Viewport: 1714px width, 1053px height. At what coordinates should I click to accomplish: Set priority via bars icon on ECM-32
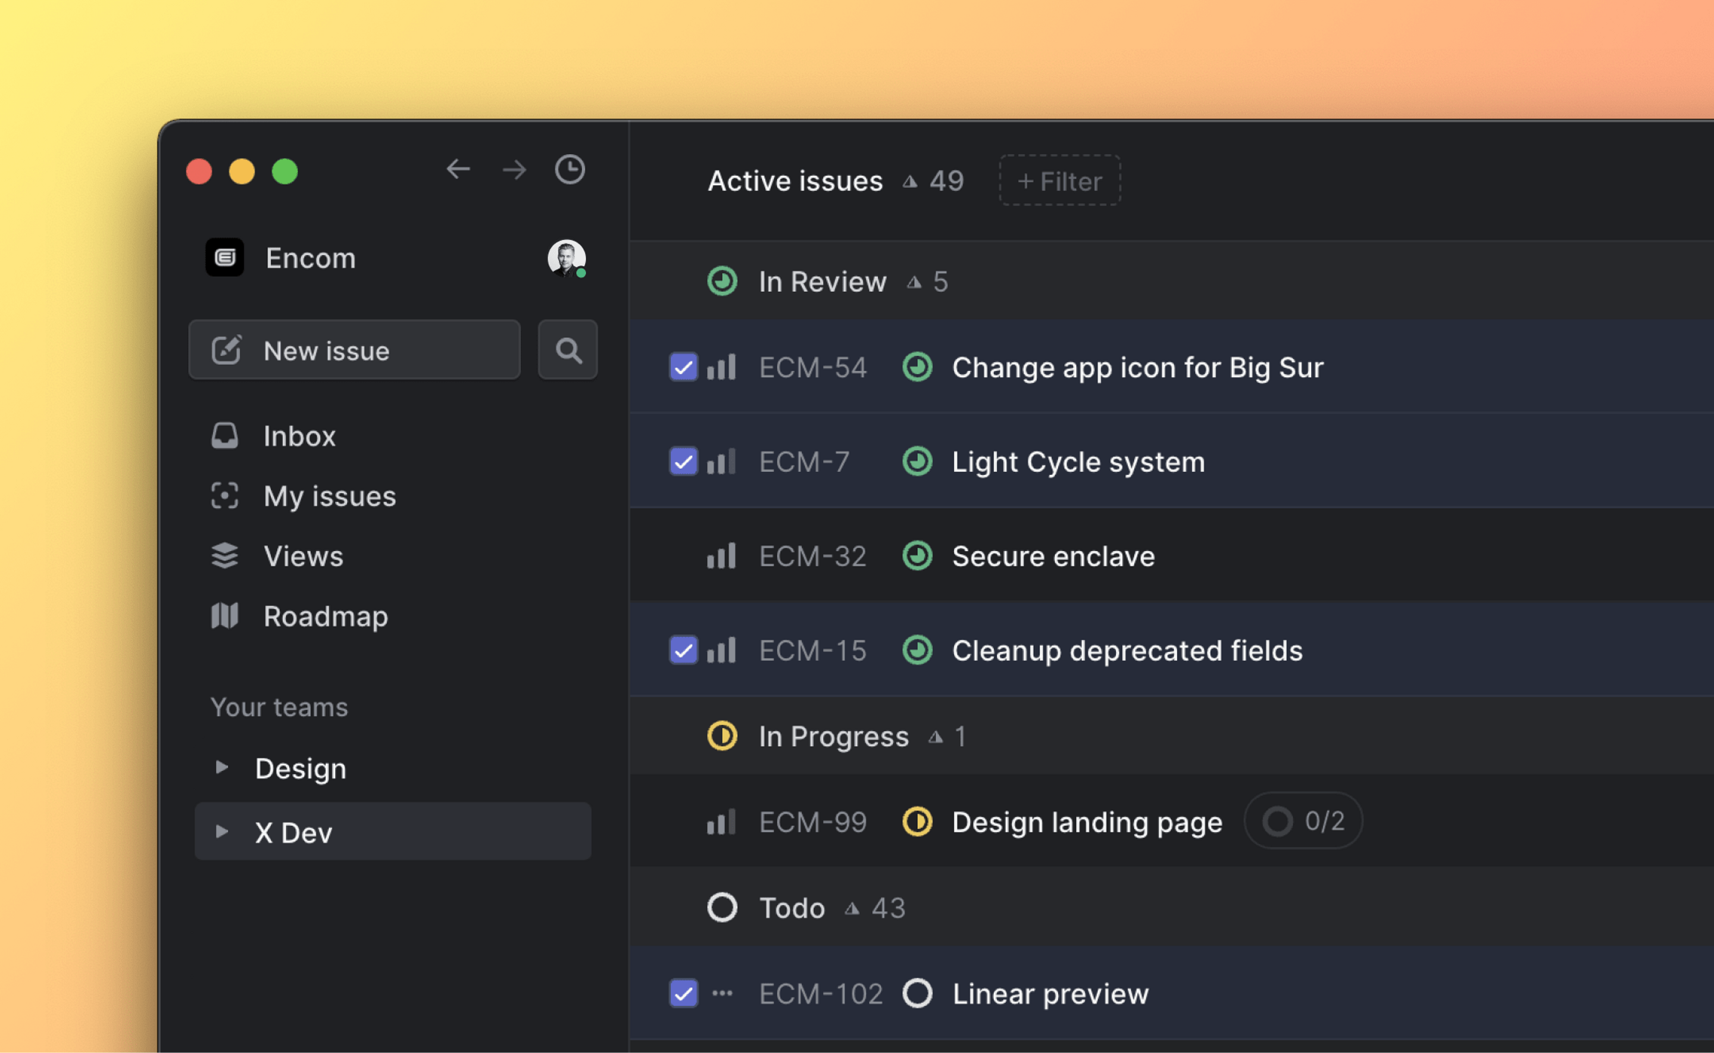[721, 556]
